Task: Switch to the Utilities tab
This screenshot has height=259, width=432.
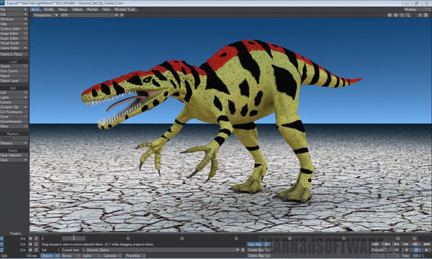Action: point(77,9)
